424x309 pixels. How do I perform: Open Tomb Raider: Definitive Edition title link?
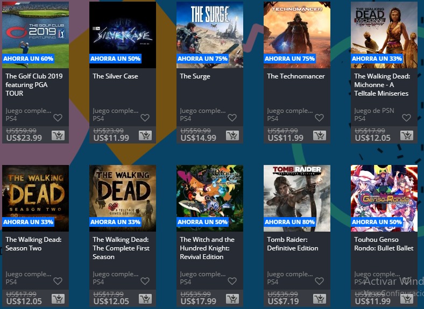pos(293,244)
